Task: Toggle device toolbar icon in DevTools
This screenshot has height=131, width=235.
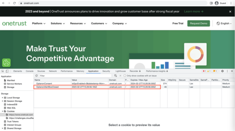Action: [7, 71]
